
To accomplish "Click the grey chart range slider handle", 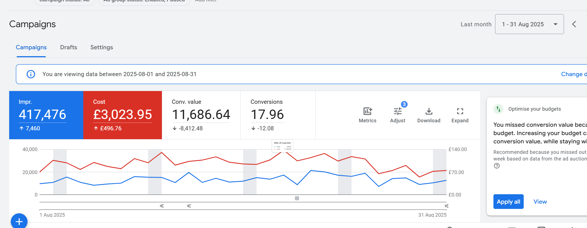I will click(297, 198).
